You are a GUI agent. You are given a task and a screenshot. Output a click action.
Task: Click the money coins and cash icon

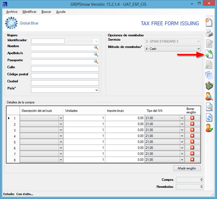(209, 86)
